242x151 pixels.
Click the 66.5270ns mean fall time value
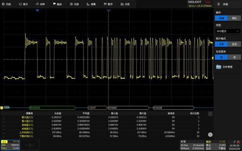(84, 136)
